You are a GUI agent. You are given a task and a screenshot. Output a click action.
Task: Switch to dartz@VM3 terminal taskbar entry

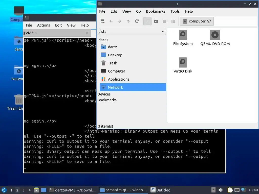coord(73,190)
